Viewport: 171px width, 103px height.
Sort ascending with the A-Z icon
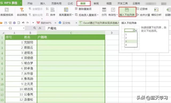47,9
